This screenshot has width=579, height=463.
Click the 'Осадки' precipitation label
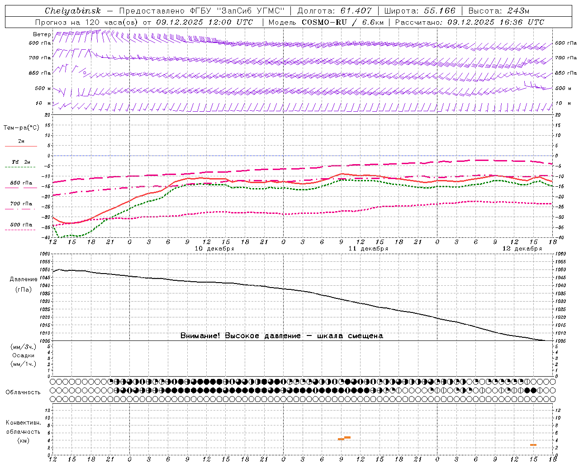pyautogui.click(x=24, y=355)
